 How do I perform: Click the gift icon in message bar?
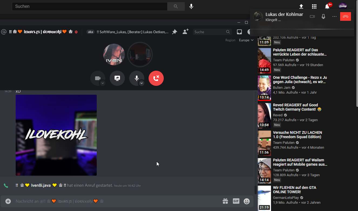225,201
